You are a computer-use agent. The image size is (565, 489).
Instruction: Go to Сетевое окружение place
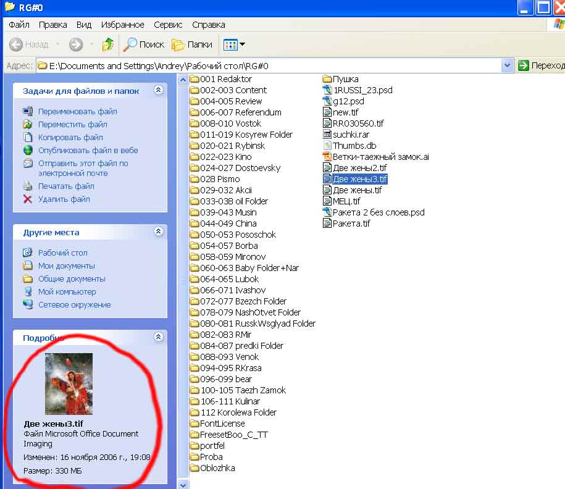click(75, 305)
